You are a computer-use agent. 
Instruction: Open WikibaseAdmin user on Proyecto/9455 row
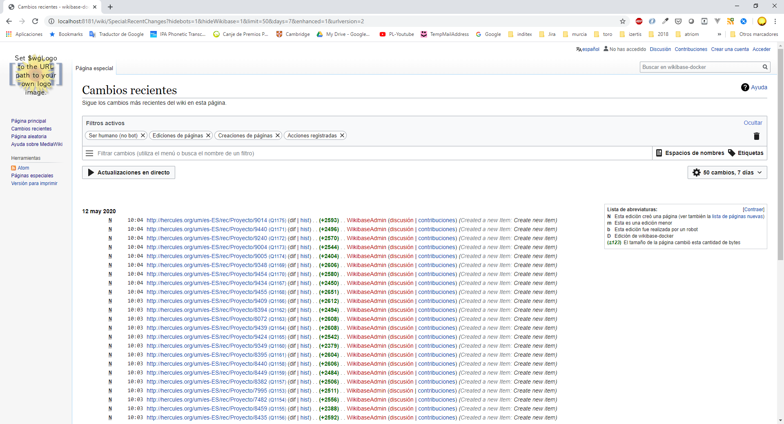point(366,292)
